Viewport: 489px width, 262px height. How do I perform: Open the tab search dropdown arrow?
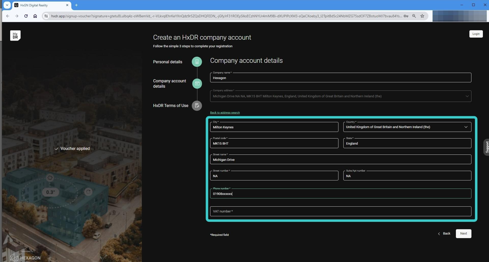[x=7, y=5]
